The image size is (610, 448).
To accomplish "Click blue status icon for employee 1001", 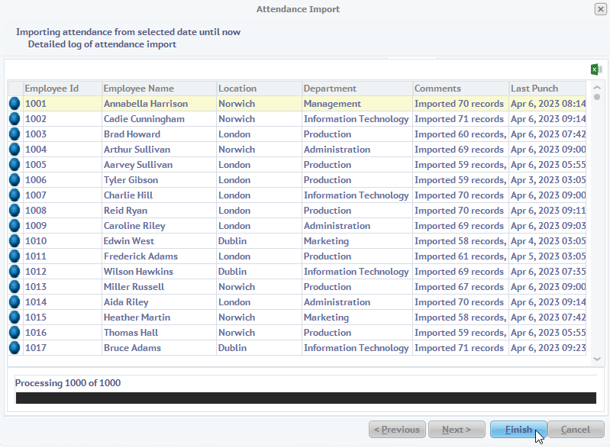I will point(15,104).
